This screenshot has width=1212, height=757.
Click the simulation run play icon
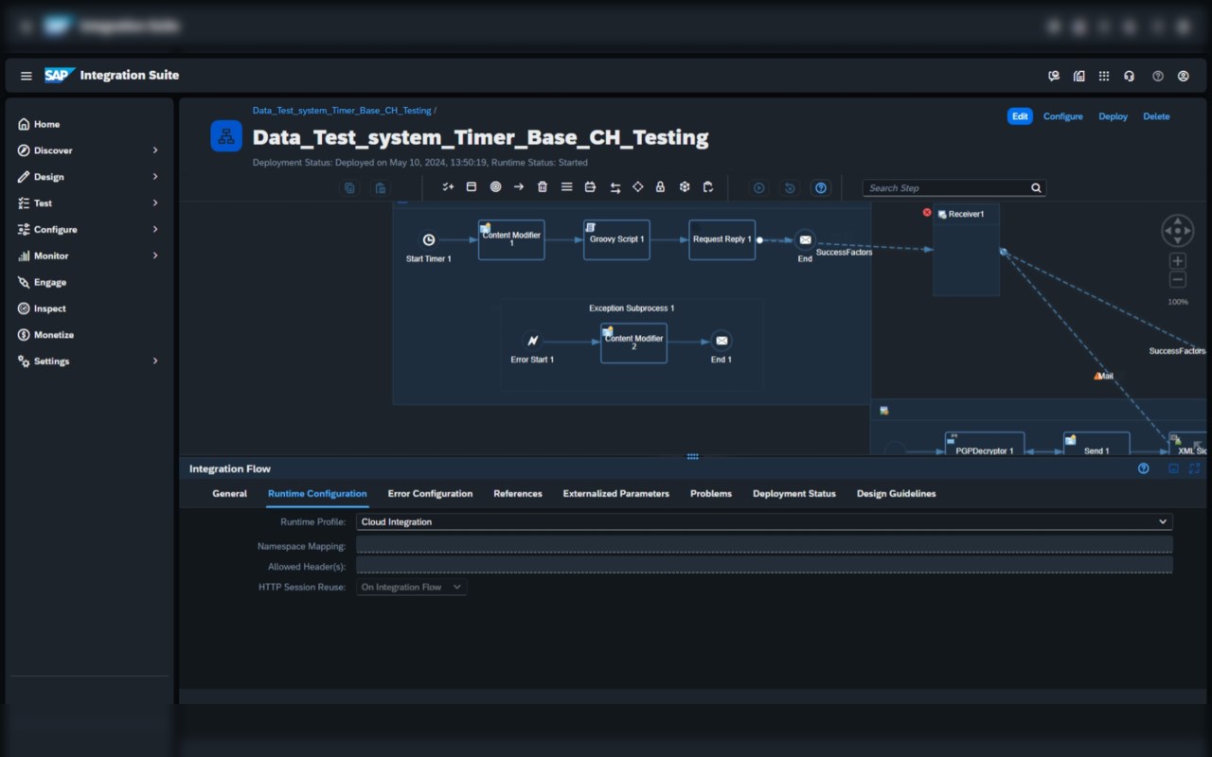pyautogui.click(x=759, y=187)
